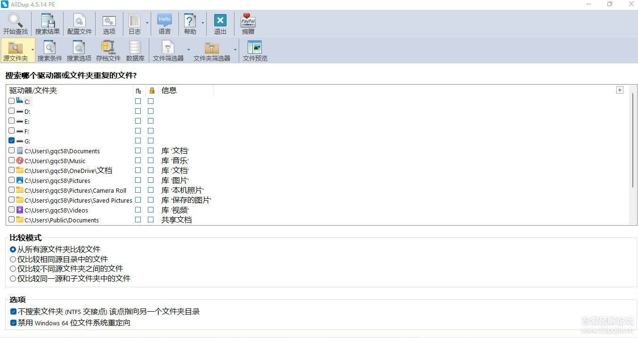Uncheck the G: drive checkbox
The image size is (638, 338).
12,141
